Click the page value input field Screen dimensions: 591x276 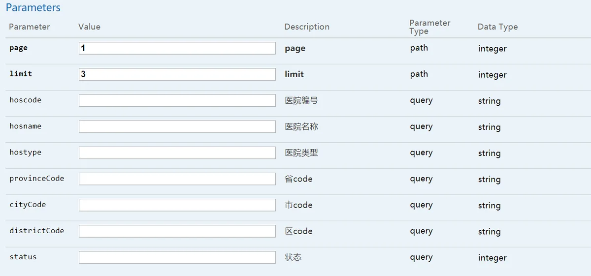[177, 48]
